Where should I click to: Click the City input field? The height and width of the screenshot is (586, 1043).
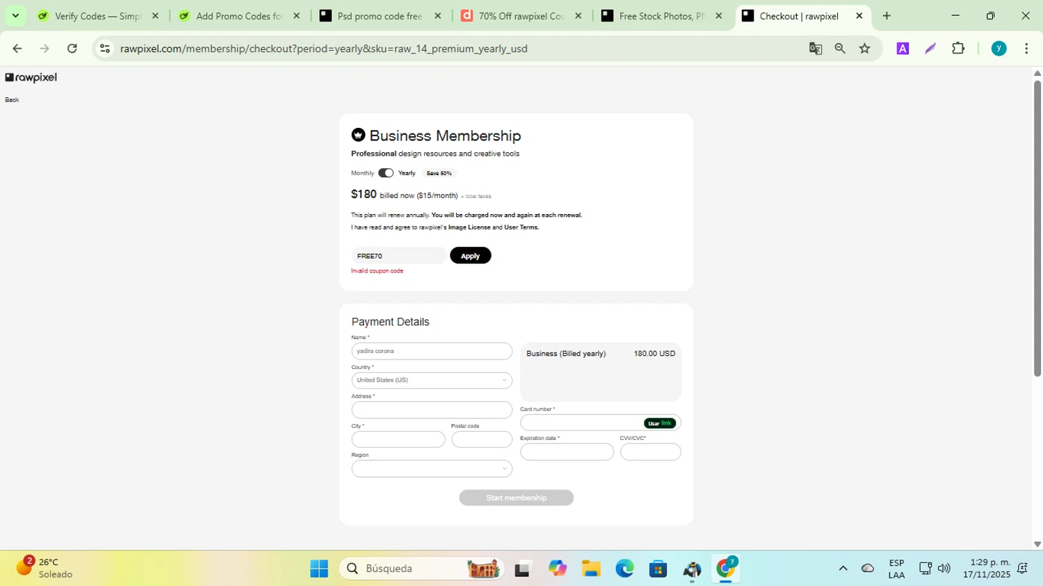click(398, 439)
